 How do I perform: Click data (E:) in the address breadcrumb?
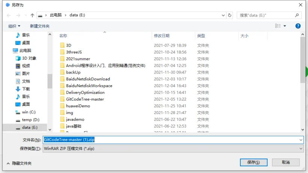pos(77,15)
